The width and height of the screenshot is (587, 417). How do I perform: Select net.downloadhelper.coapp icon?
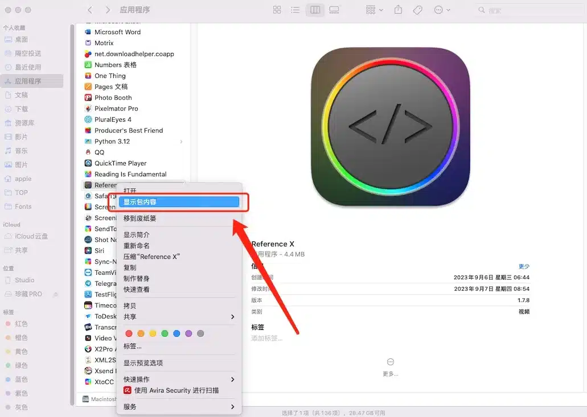coord(88,54)
